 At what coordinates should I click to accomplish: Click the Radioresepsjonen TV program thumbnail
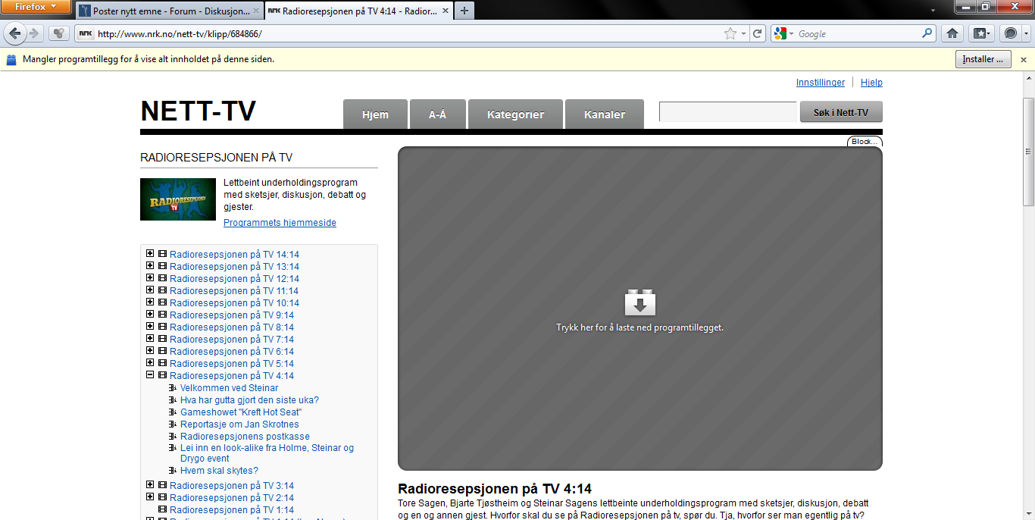point(178,199)
